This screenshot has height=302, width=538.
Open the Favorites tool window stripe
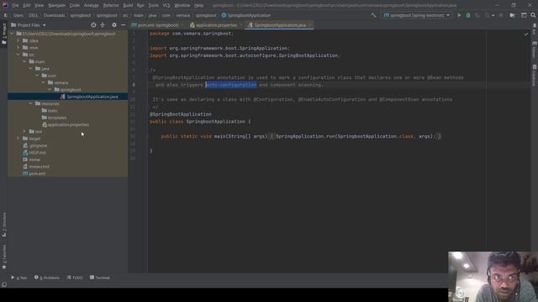coord(3,257)
